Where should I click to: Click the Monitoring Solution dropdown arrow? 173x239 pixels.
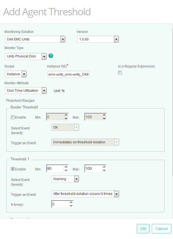point(63,39)
